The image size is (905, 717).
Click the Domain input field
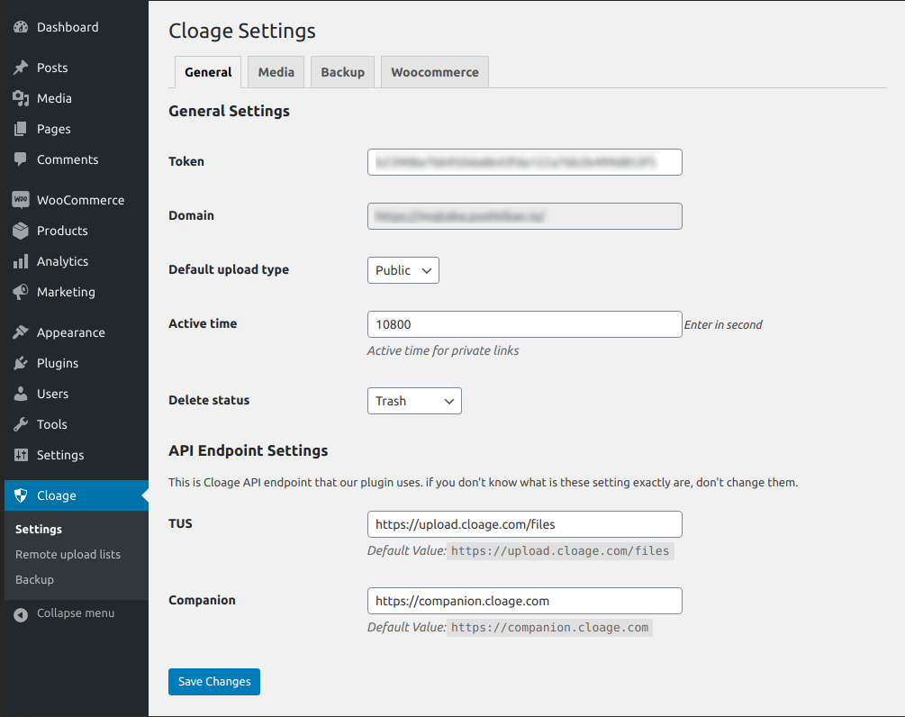525,216
